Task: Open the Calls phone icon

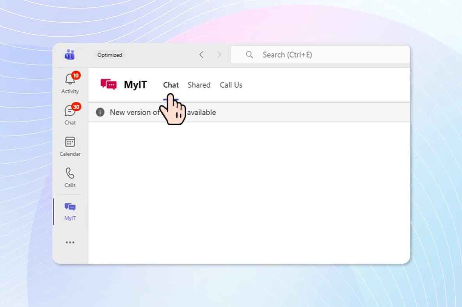Action: tap(70, 173)
